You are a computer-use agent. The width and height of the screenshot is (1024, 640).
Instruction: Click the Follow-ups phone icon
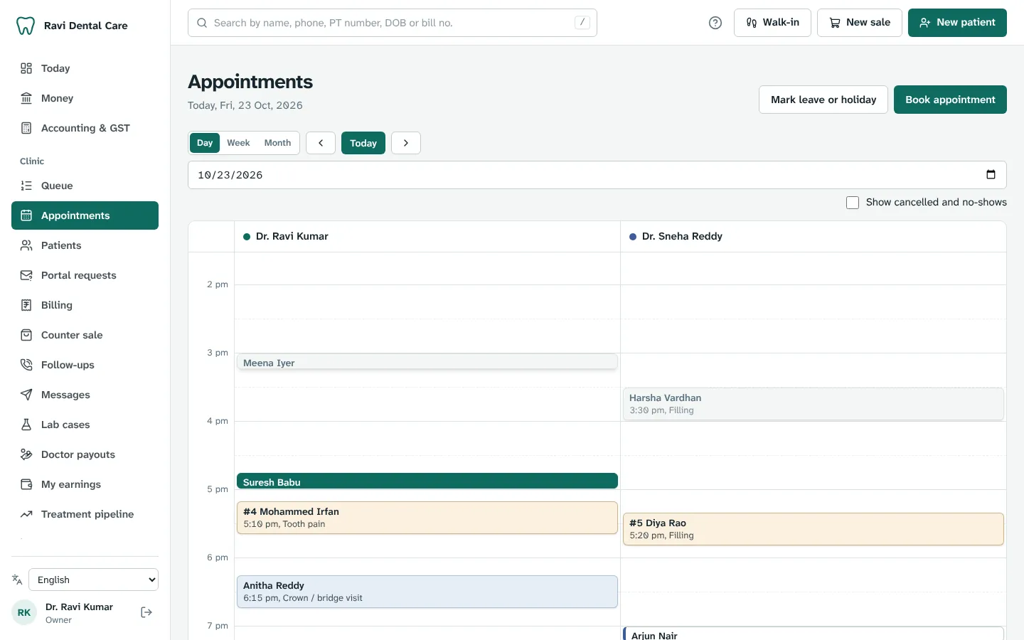[26, 365]
